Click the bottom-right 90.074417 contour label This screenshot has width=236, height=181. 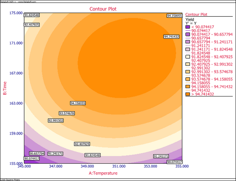coord(174,162)
